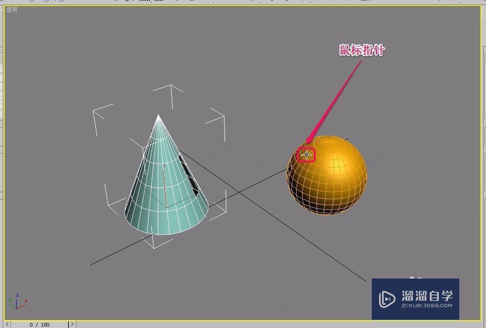Select the orange sphere in the viewport
Viewport: 486px width, 328px height.
pos(328,180)
